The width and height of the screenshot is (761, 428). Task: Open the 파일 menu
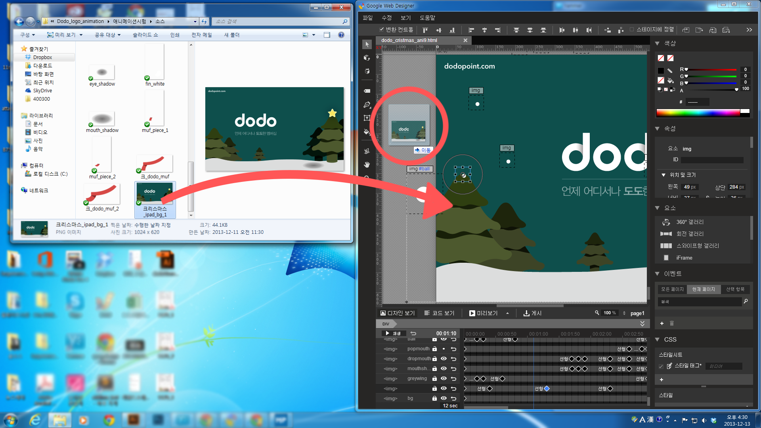click(x=367, y=18)
